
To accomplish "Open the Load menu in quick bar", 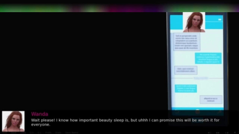I will (x=23, y=133).
